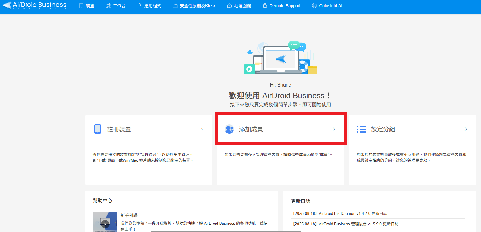Click the 註冊裝置 description text
The width and height of the screenshot is (481, 232).
(x=143, y=157)
